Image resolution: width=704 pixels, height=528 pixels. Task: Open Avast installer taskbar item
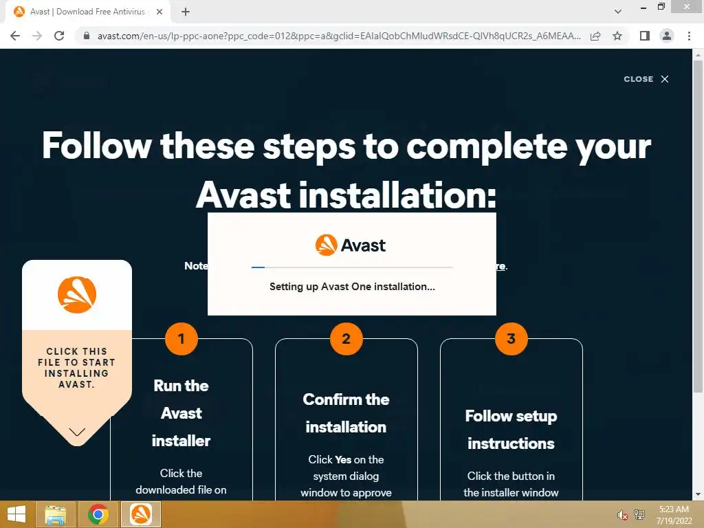coord(140,514)
